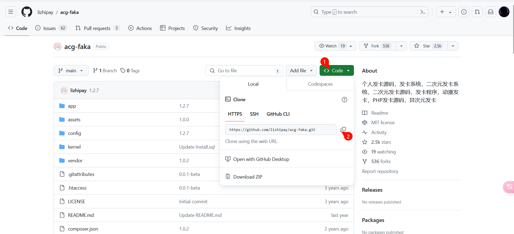Open the assets folder
The height and width of the screenshot is (234, 514).
point(74,120)
